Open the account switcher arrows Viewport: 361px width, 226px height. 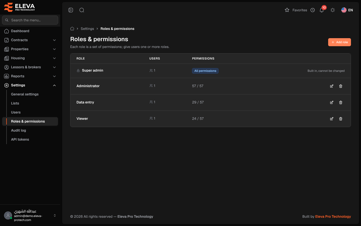tap(55, 215)
